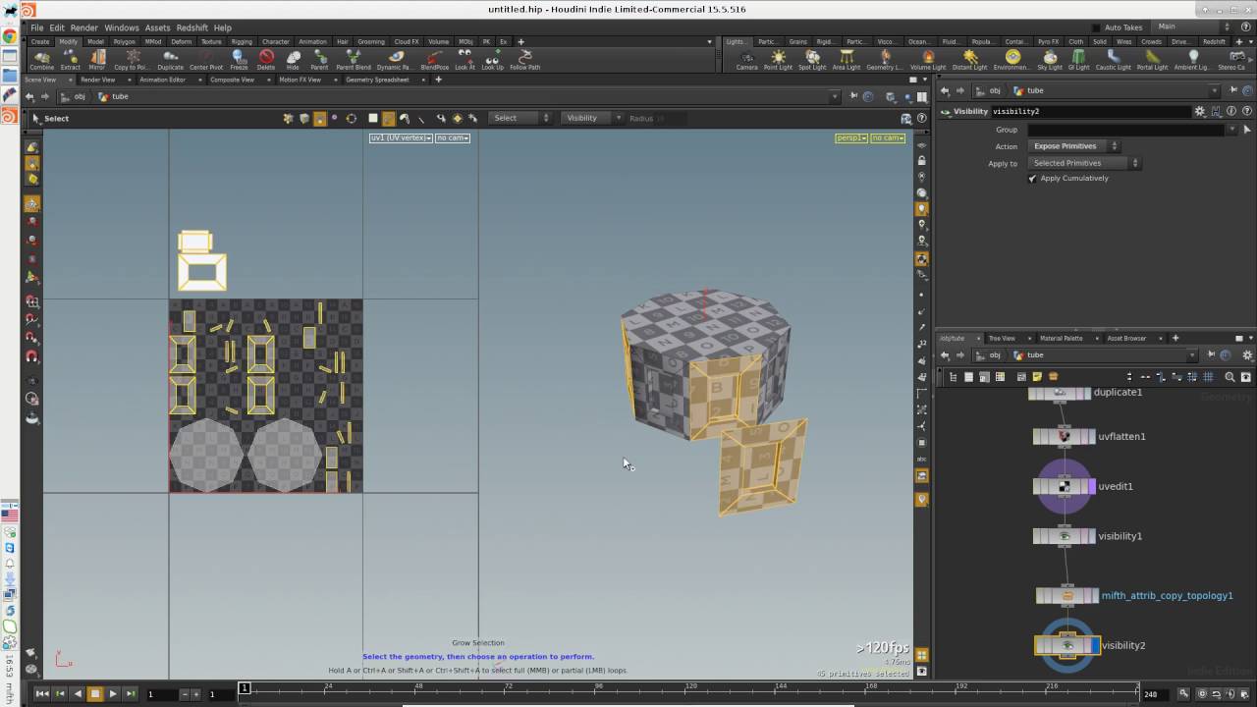Viewport: 1257px width, 707px height.
Task: Open the no cam menu in UV viewport
Action: point(453,138)
